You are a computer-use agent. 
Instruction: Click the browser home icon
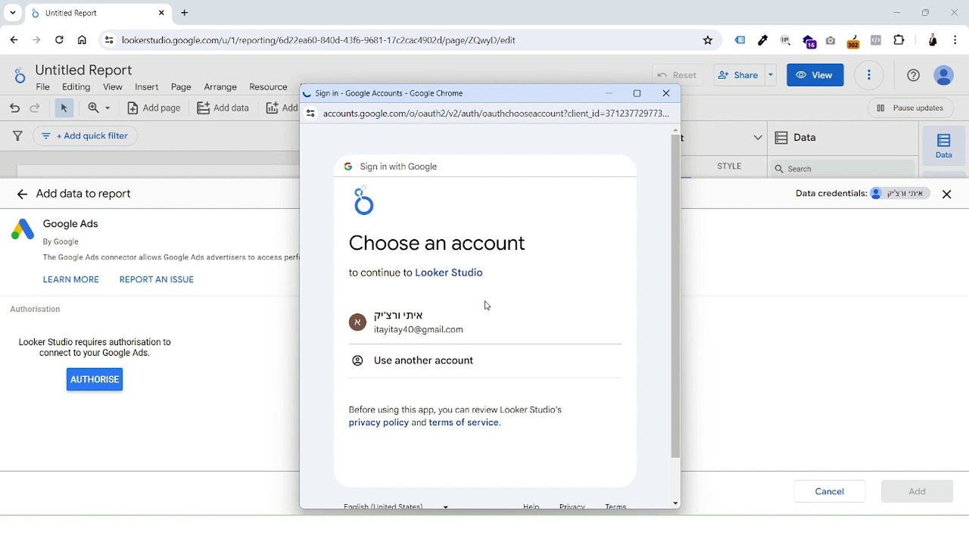(x=82, y=40)
